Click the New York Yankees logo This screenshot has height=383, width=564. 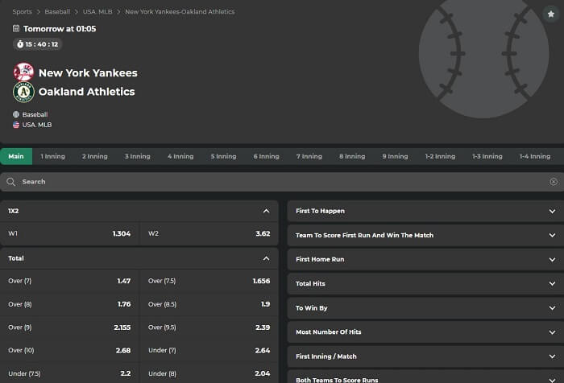click(x=23, y=72)
